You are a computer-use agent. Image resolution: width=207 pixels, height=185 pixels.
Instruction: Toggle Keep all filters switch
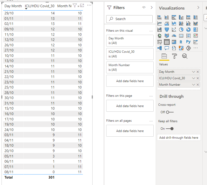click(x=170, y=129)
